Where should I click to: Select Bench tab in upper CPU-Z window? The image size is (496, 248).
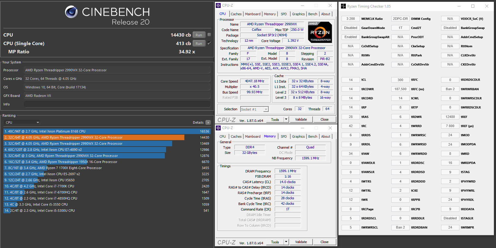[313, 14]
